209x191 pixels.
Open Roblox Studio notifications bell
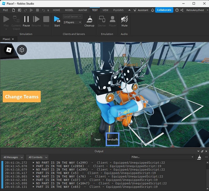152,10
